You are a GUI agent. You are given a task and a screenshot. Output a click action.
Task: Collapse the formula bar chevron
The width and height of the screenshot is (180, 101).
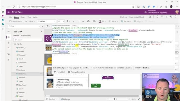click(177, 26)
